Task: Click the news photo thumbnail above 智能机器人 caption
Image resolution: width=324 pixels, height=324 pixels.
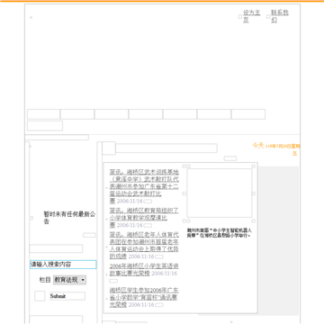Action: point(220,193)
